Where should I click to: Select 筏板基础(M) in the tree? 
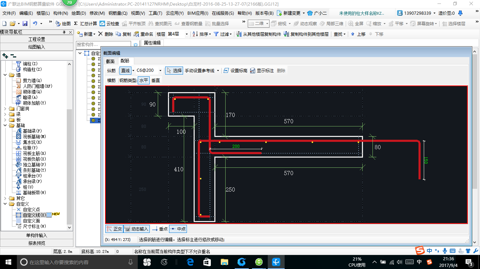(31, 137)
